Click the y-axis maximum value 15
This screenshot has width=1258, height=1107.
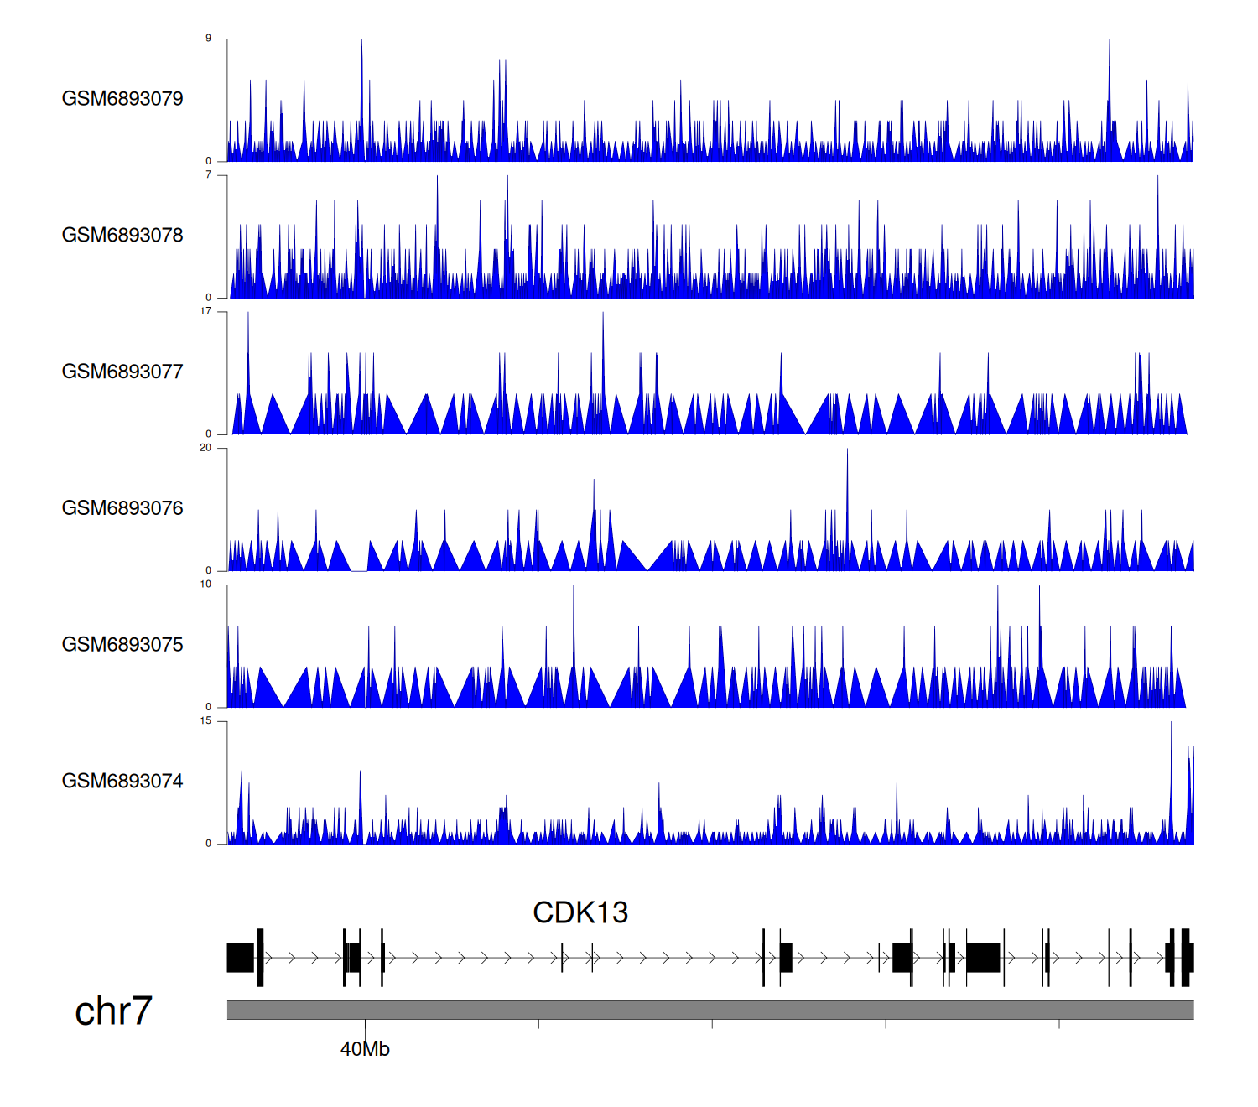[x=205, y=721]
